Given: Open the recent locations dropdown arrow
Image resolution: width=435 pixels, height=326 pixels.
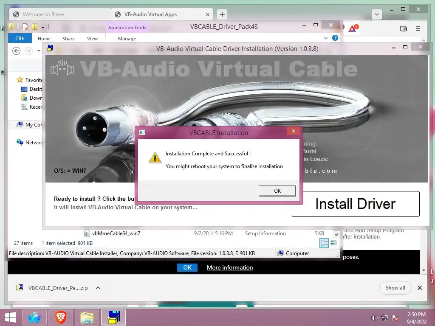Looking at the screenshot, I should coord(39,51).
